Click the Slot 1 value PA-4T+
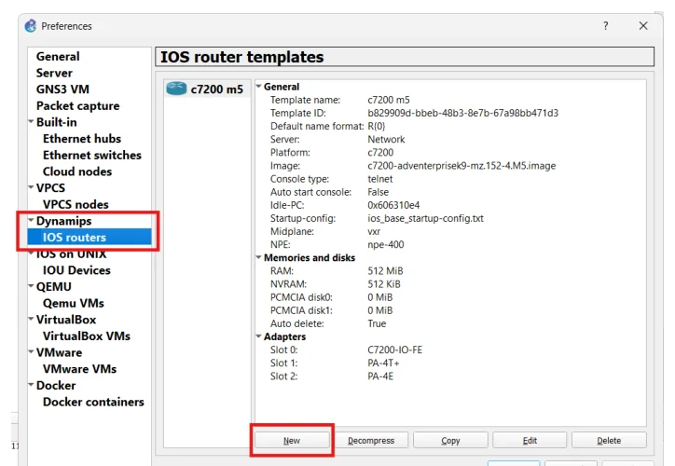 (x=383, y=363)
